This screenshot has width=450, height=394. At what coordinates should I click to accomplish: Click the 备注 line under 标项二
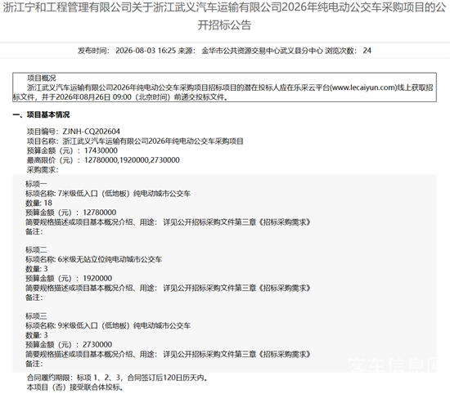34,298
